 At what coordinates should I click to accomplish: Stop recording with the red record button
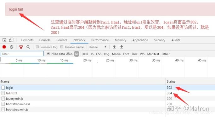4,47
